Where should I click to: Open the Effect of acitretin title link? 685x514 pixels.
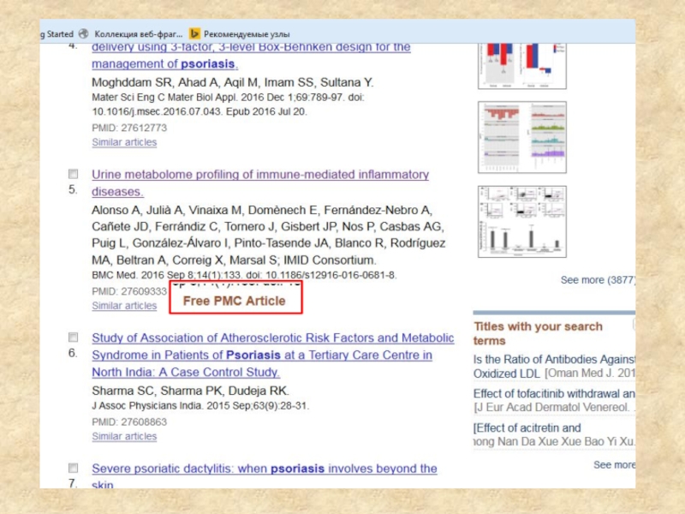point(527,427)
